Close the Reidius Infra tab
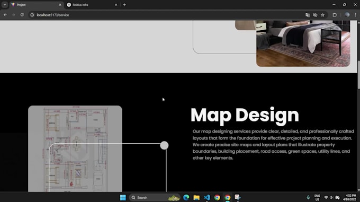360x202 pixels. pyautogui.click(x=116, y=5)
